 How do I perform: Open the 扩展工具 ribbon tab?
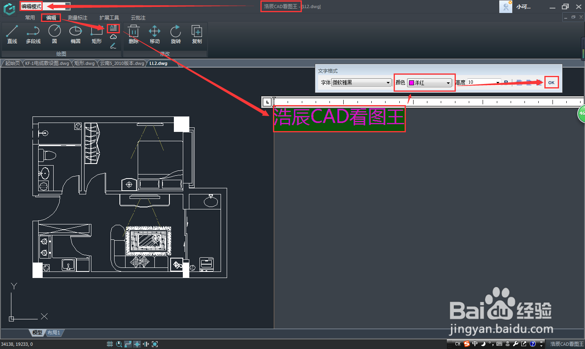(x=109, y=18)
